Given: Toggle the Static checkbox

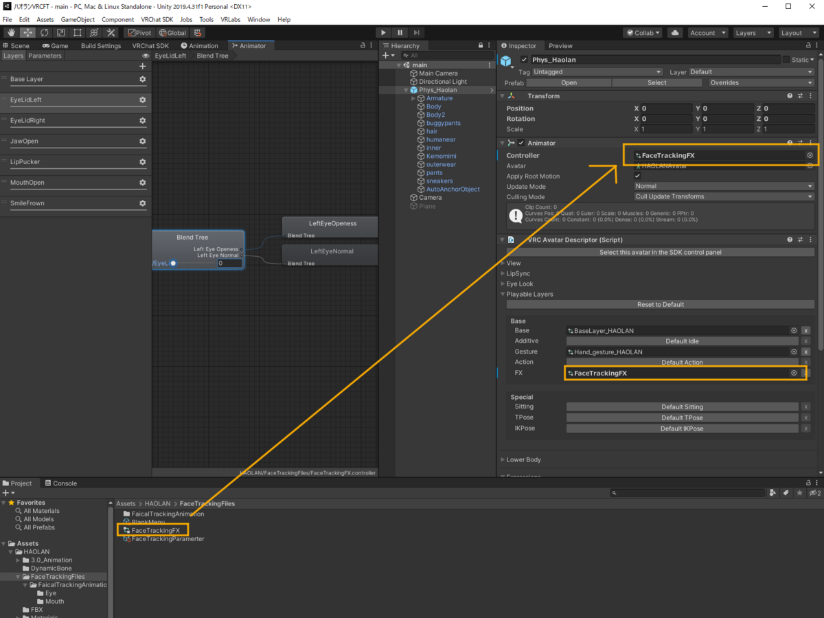Looking at the screenshot, I should 786,60.
